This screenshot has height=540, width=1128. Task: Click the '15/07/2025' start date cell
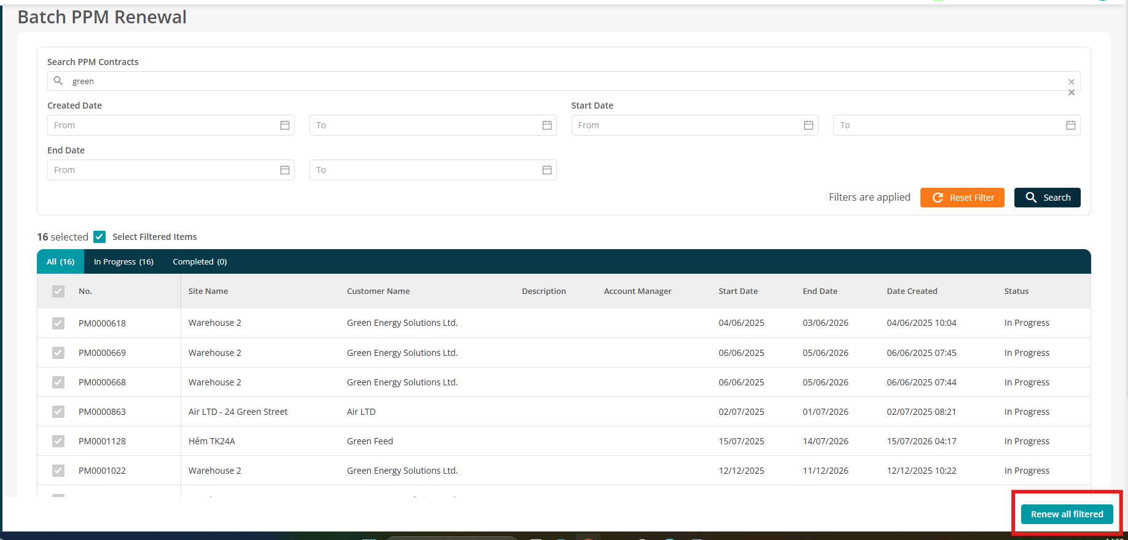point(742,441)
